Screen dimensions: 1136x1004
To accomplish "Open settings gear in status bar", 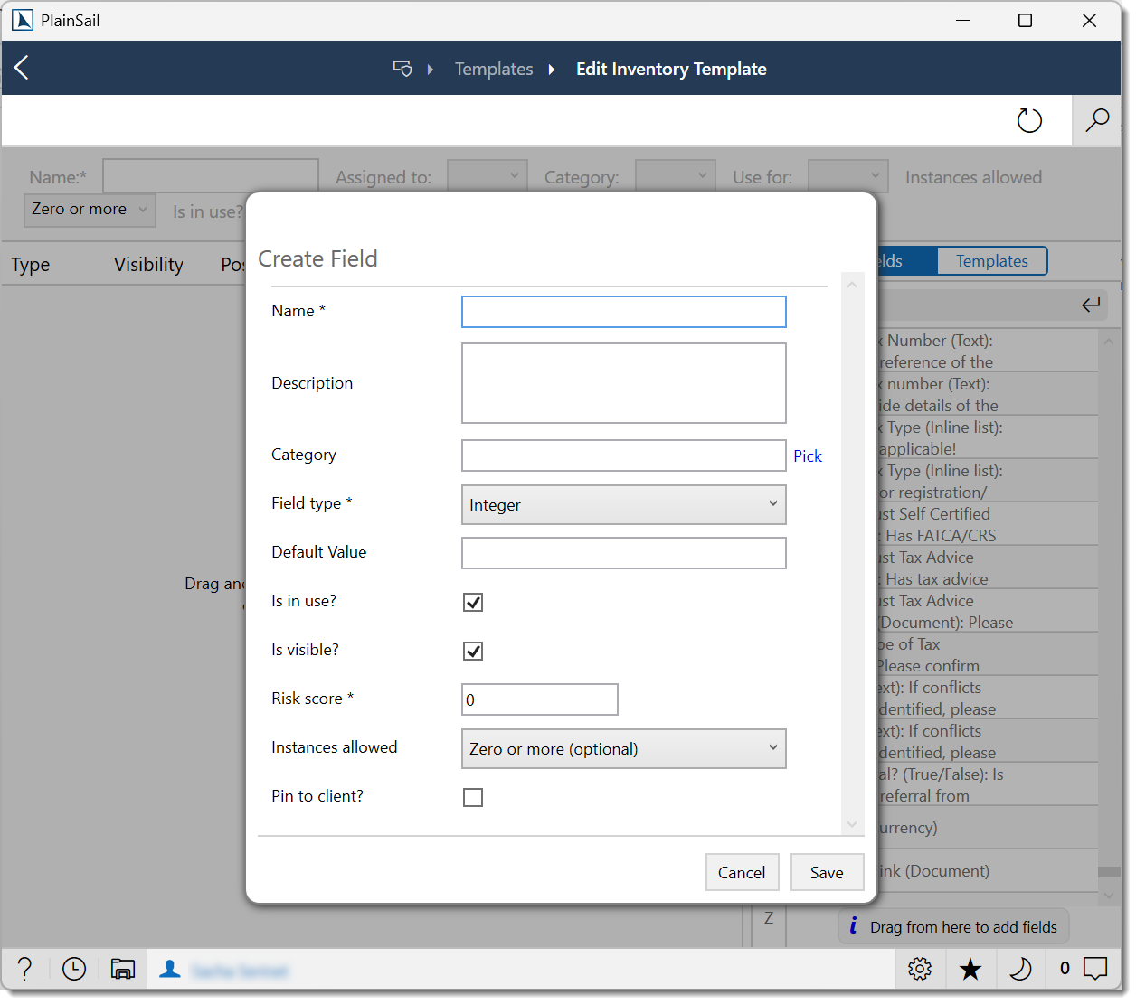I will click(920, 969).
